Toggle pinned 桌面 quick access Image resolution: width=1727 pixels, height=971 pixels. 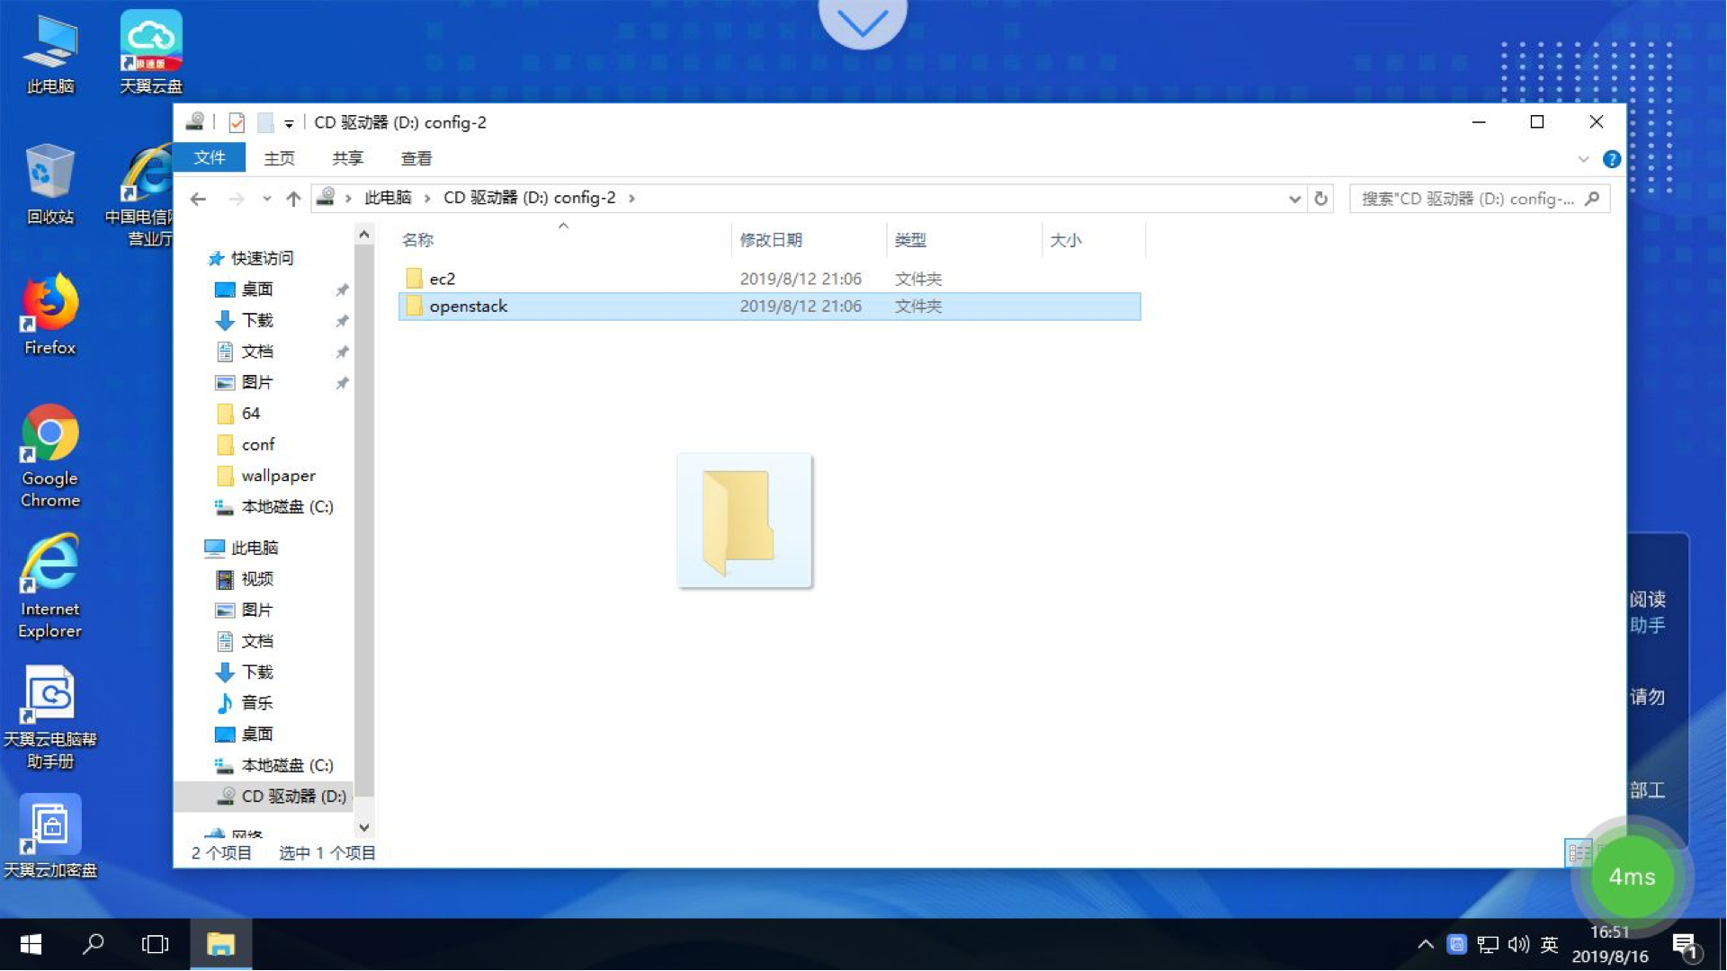coord(343,290)
